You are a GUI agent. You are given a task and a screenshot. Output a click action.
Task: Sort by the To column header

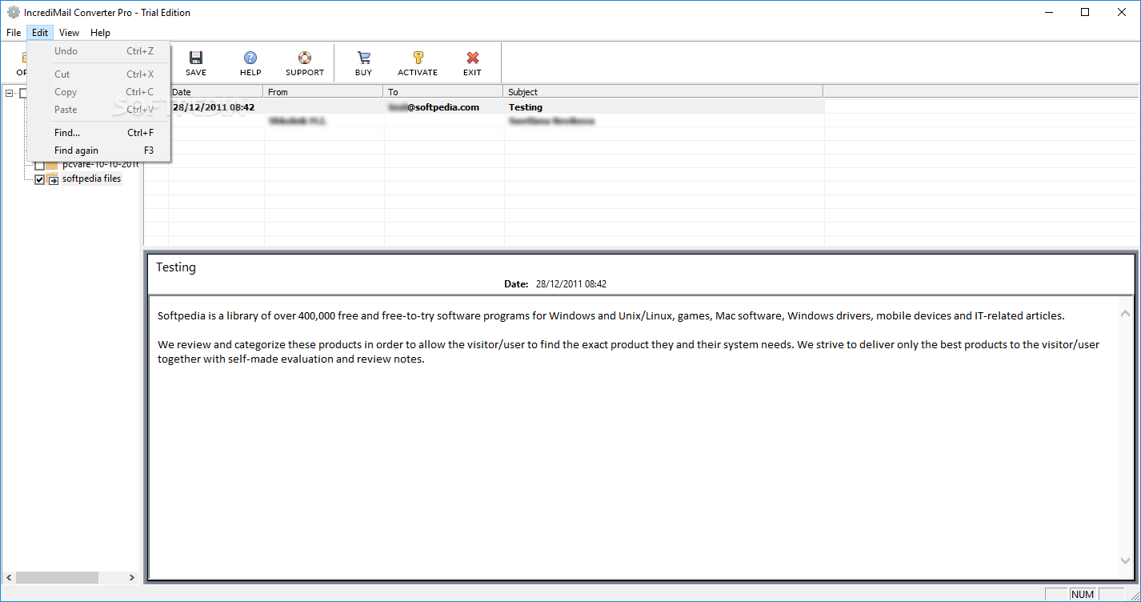(443, 92)
